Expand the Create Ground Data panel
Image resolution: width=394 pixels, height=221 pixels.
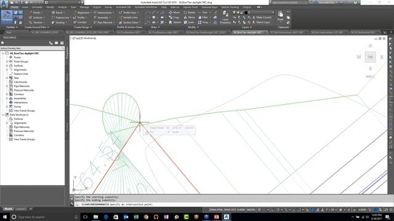click(37, 27)
